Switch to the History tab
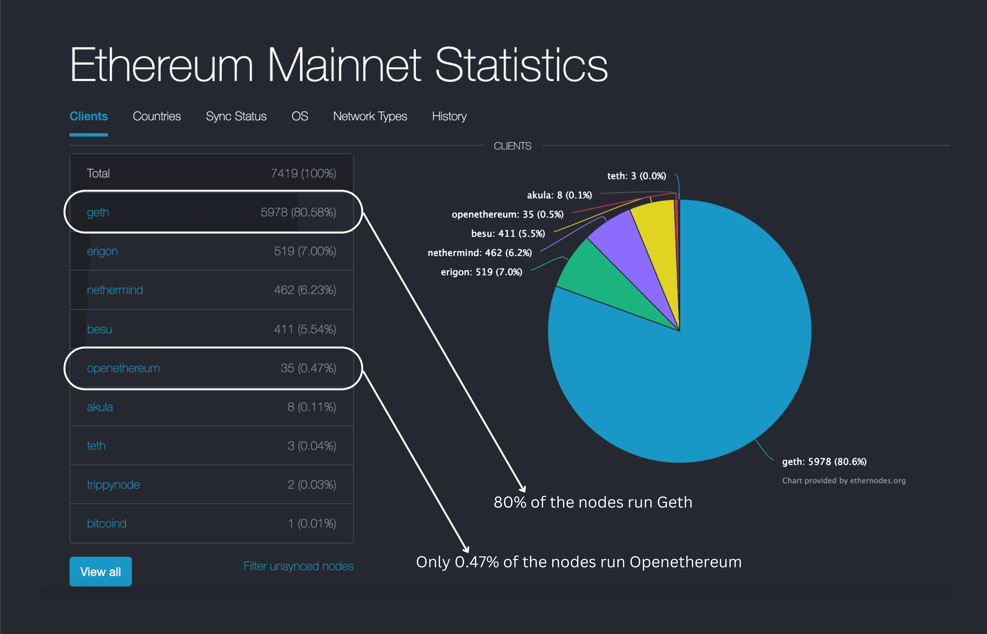The image size is (987, 634). point(449,117)
